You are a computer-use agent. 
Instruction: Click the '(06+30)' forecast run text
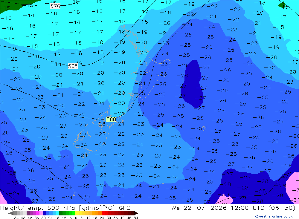pyautogui.click(x=282, y=208)
